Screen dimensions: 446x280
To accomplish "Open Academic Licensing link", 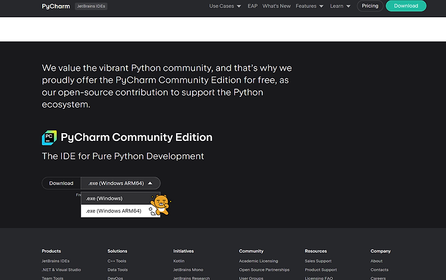I will 258,261.
